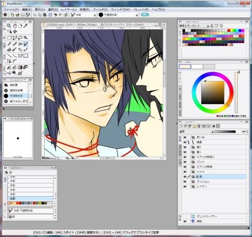Open the 編集(E) menu
The height and width of the screenshot is (237, 252).
tap(27, 9)
